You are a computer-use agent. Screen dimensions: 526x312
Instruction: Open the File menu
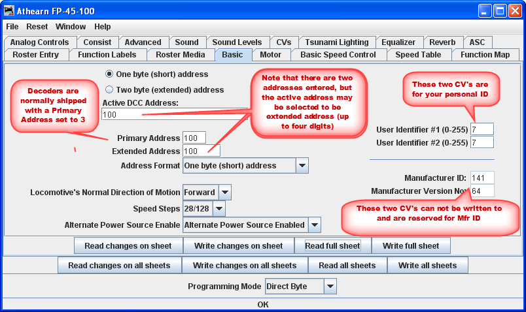tap(12, 27)
